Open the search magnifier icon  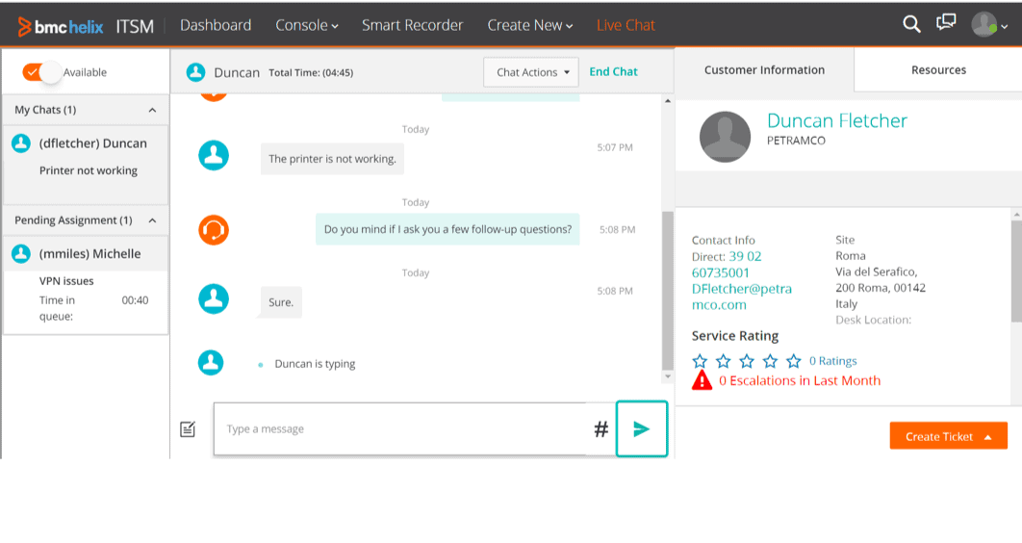coord(911,25)
